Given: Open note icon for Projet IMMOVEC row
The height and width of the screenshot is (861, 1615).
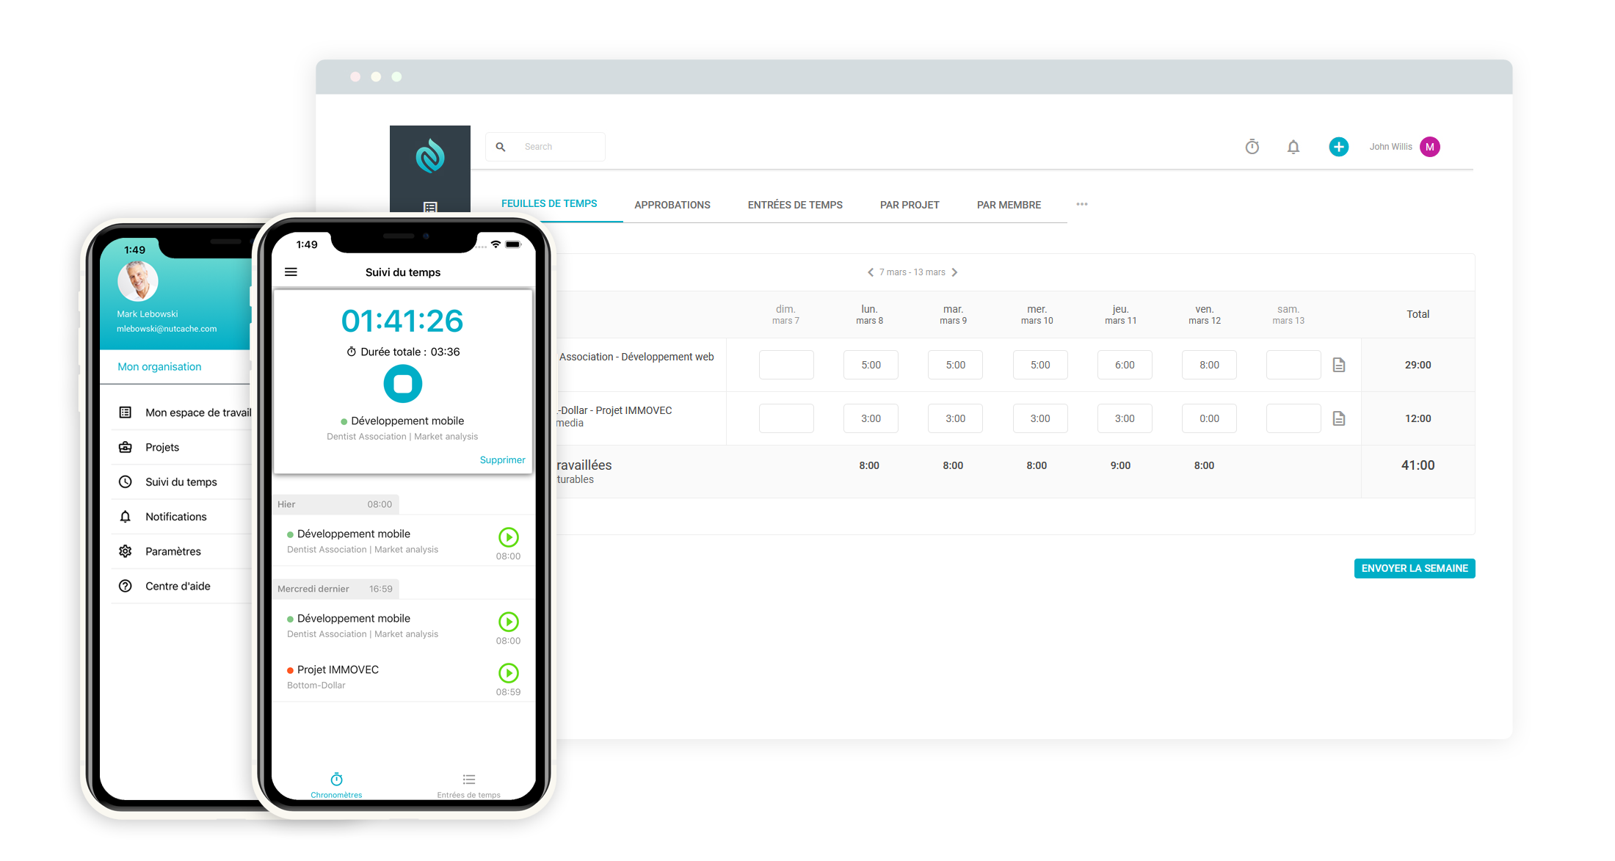Looking at the screenshot, I should [x=1338, y=418].
